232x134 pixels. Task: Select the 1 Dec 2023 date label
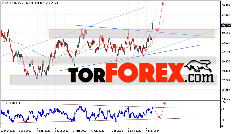click(x=134, y=131)
